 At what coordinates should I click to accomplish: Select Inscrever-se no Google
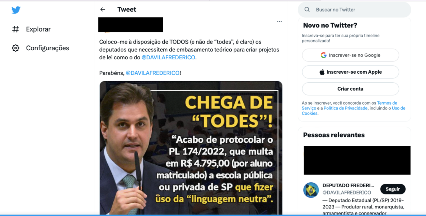coord(350,55)
